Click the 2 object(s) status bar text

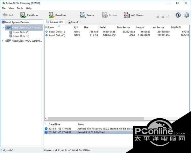tap(7, 150)
